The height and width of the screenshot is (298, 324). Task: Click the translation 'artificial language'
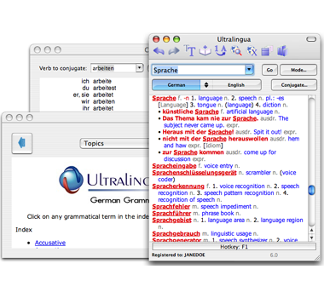coord(250,112)
